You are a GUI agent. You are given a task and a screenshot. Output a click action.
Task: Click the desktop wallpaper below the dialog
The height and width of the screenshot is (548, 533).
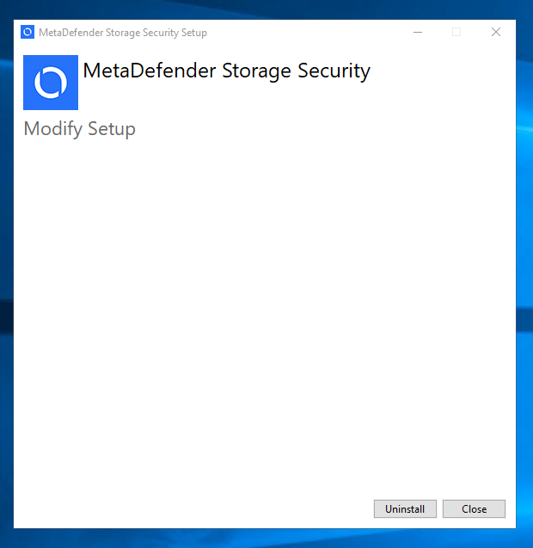click(266, 539)
